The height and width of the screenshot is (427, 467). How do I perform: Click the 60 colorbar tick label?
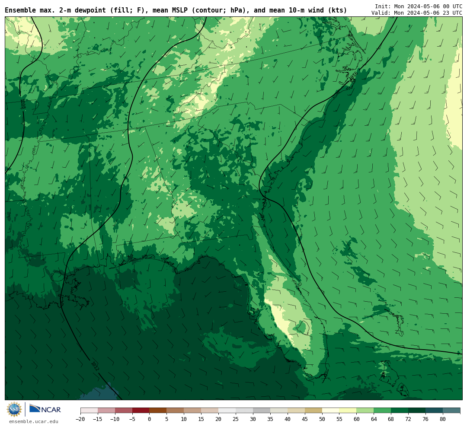click(357, 419)
